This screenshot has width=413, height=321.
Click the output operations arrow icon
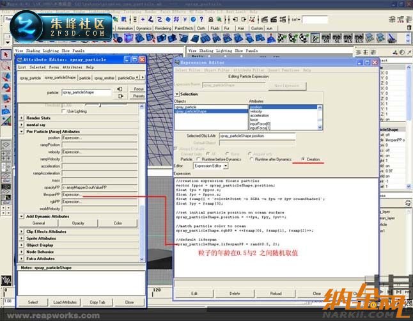tap(244, 19)
